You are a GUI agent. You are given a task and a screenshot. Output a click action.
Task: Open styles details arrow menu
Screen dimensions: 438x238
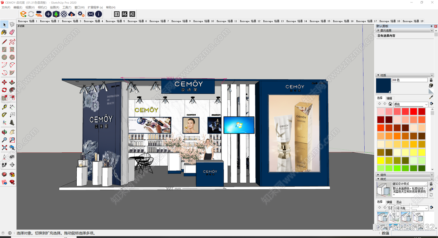pyautogui.click(x=431, y=208)
